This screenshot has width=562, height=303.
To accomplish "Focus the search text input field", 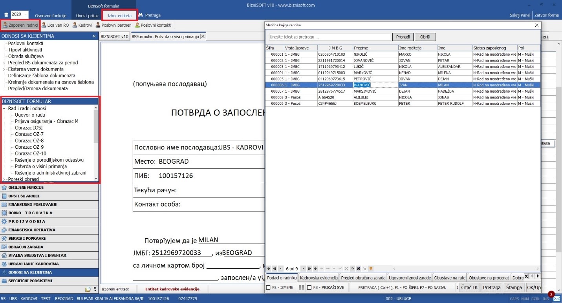I will 330,37.
